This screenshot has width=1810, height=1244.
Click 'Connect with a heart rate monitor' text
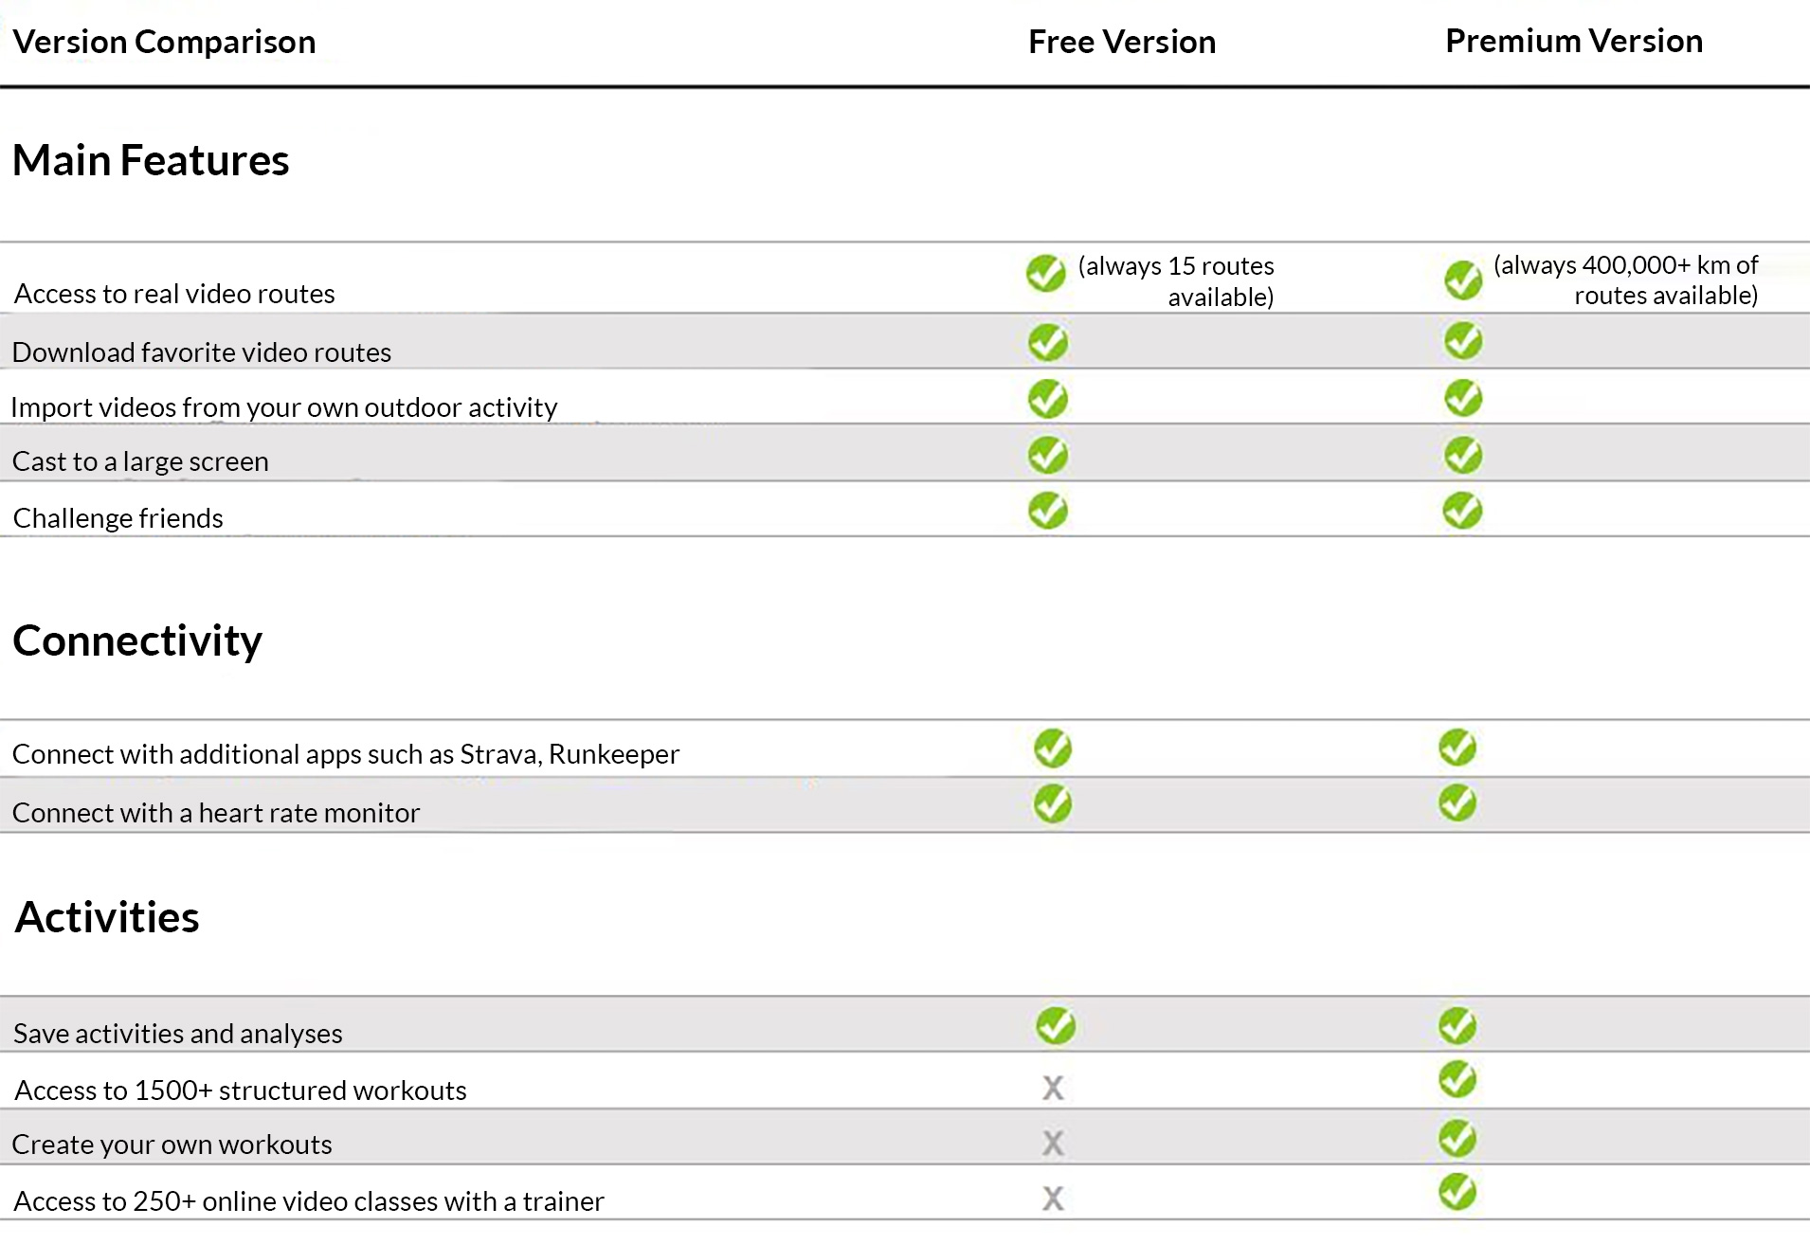[x=216, y=813]
